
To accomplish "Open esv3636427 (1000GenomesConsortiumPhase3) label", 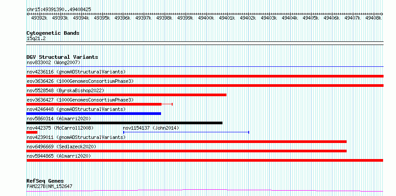I will tap(80, 100).
